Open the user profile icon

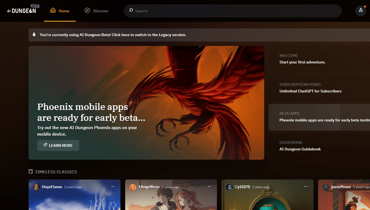point(360,11)
